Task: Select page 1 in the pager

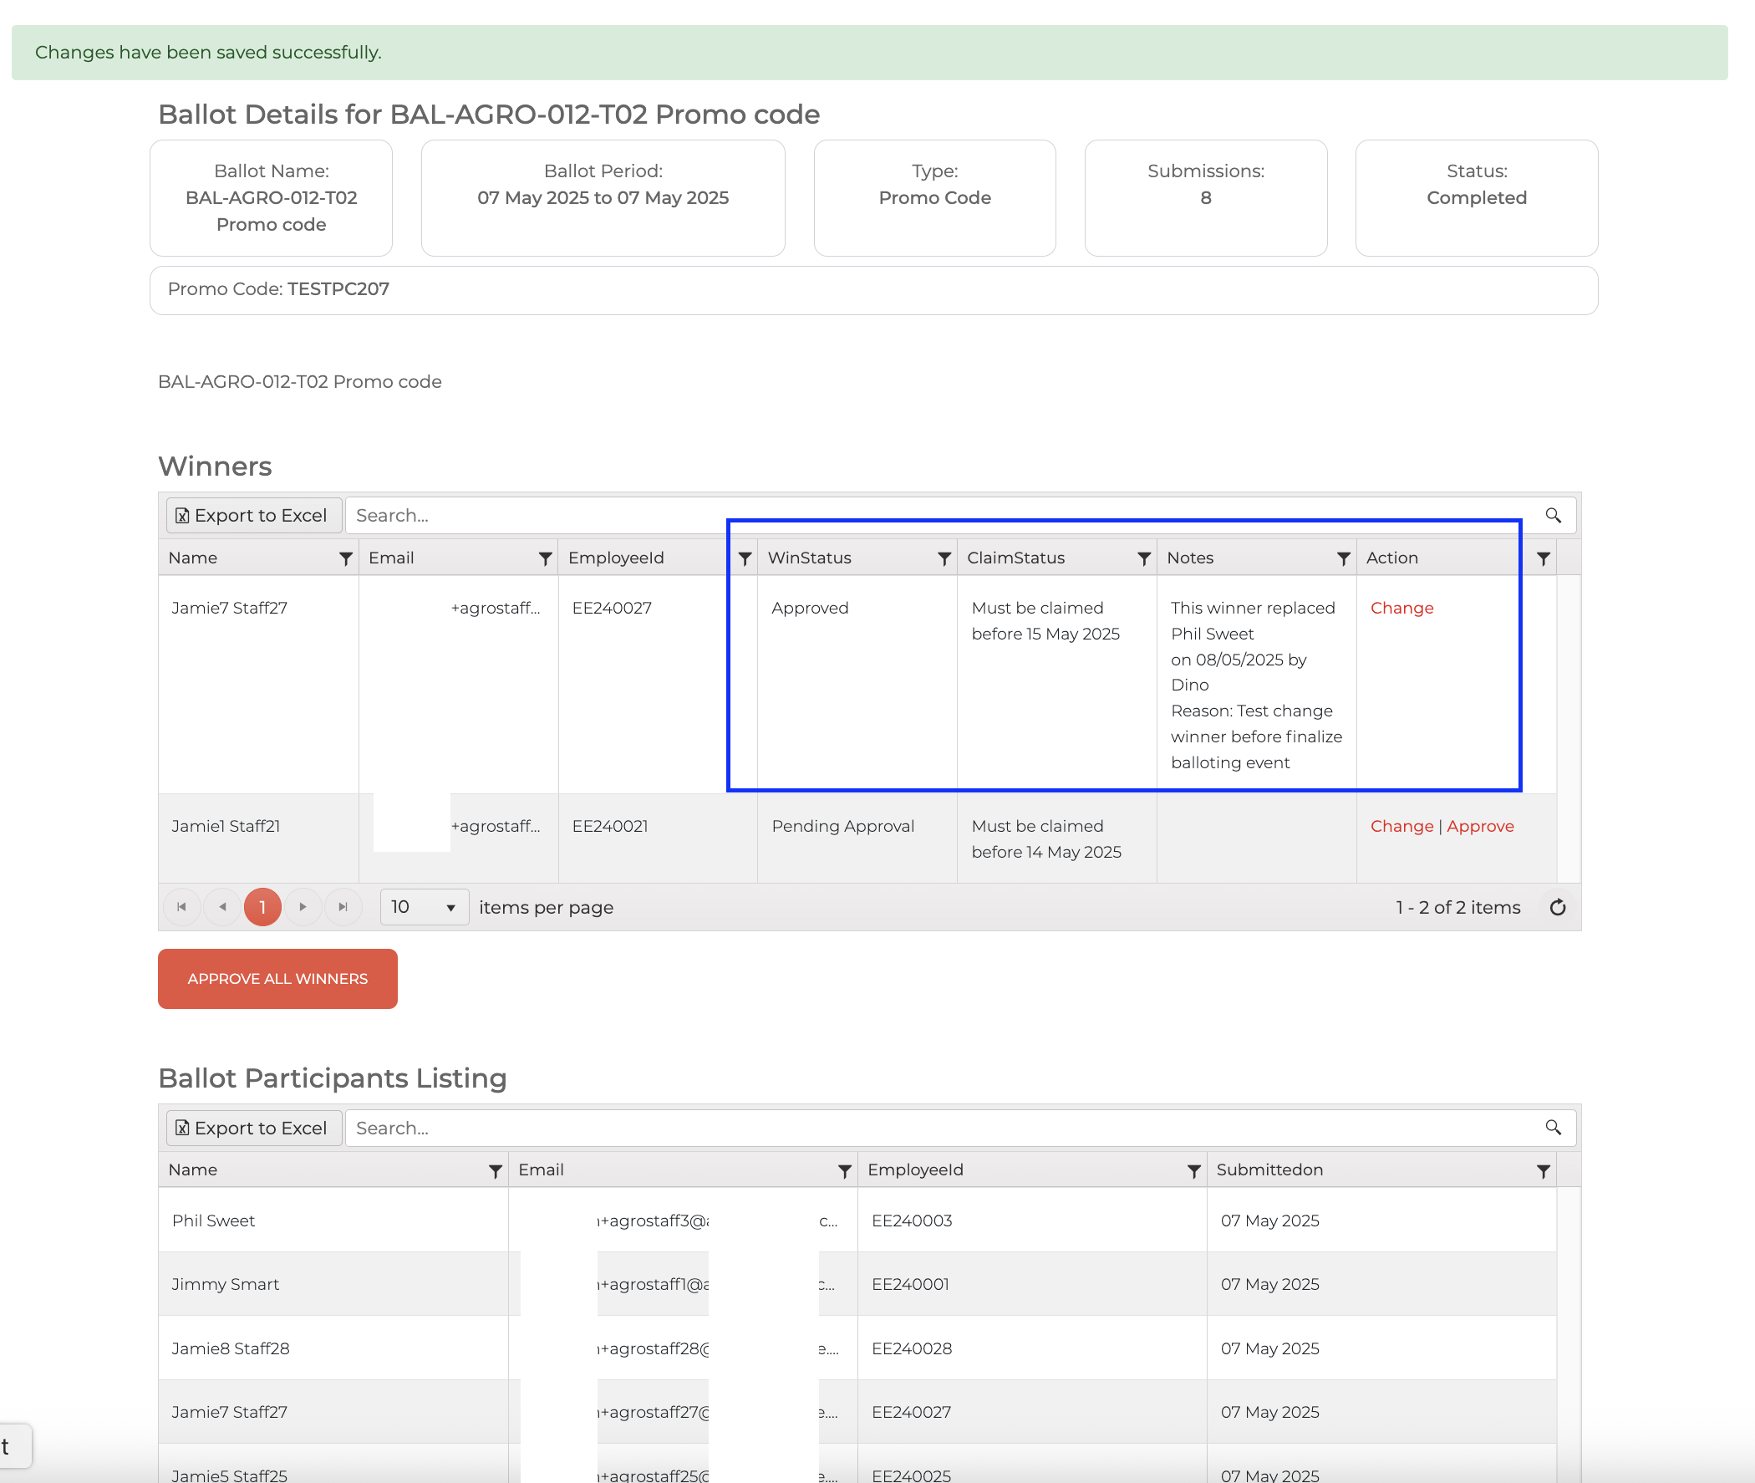Action: pos(262,907)
